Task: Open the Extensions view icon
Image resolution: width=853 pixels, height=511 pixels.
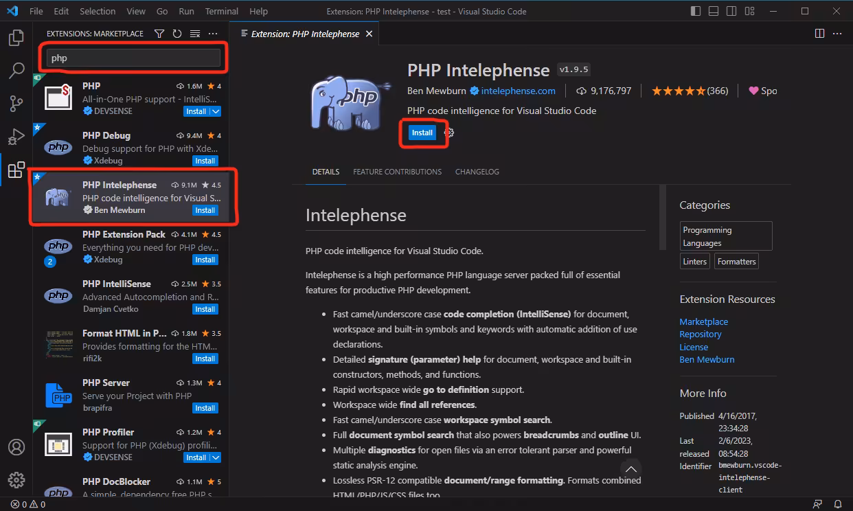Action: pyautogui.click(x=16, y=170)
